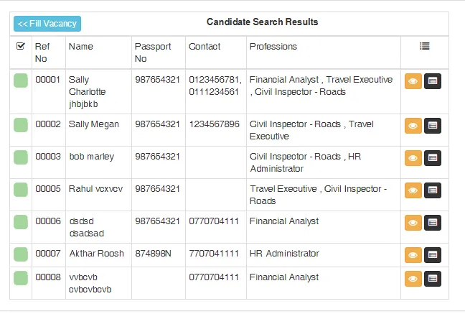Screen dimensions: 465x314
Task: Toggle the select-all checkbox in the table header
Action: (x=21, y=46)
